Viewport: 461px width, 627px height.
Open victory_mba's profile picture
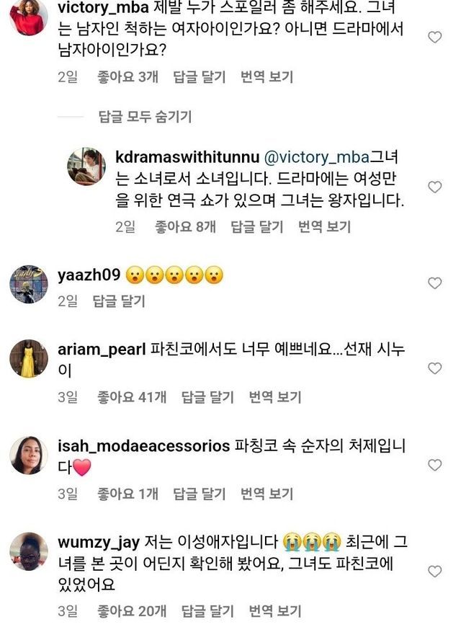coord(29,16)
